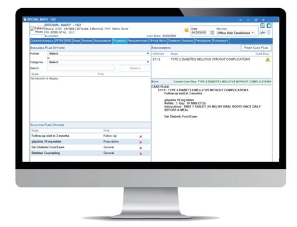This screenshot has width=297, height=227.
Task: Open the vitals graph icon
Action: [x=263, y=33]
